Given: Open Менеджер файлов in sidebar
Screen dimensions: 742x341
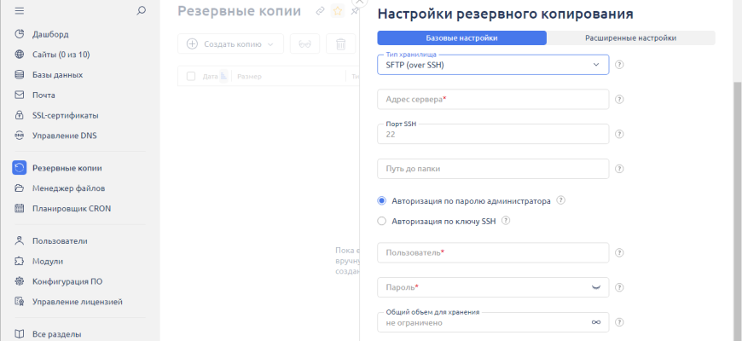Looking at the screenshot, I should 68,188.
